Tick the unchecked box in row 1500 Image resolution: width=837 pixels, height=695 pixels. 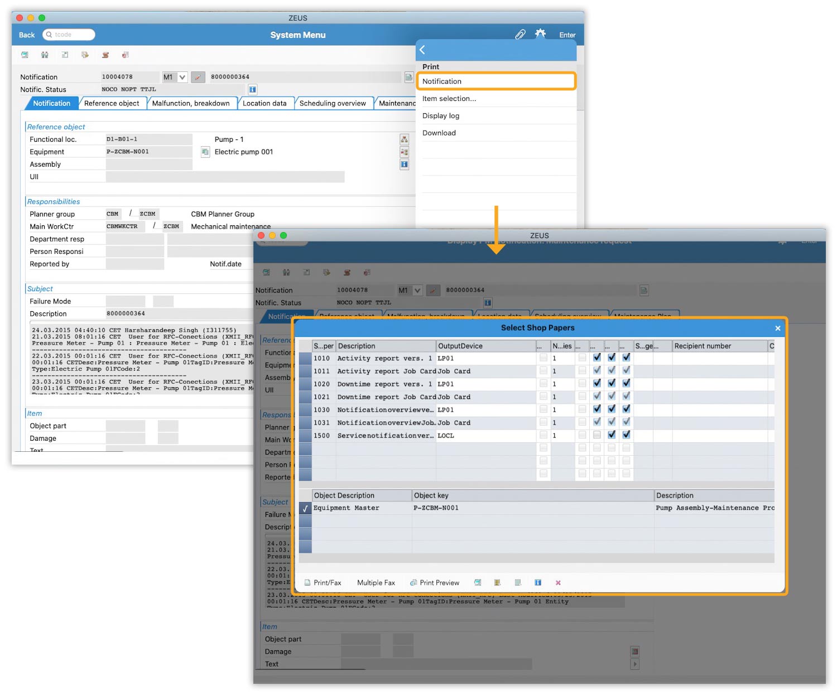[597, 435]
